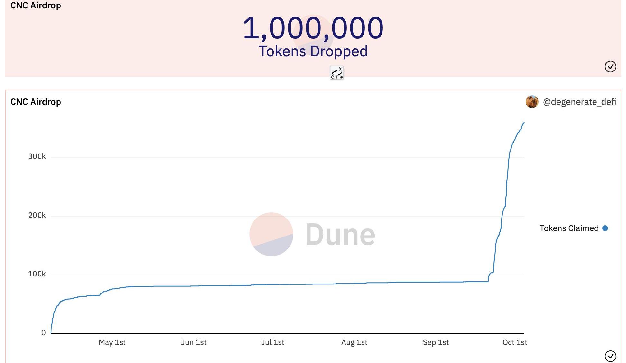Select the 1,000,000 counter value

tap(313, 28)
